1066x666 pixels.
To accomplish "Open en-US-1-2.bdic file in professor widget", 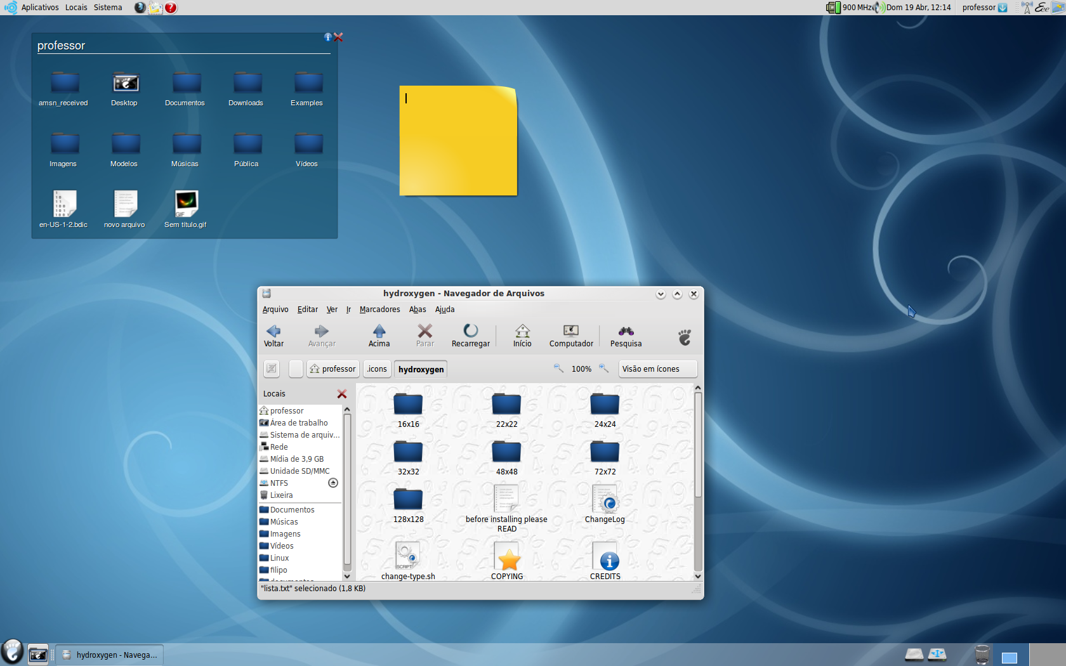I will pos(63,210).
